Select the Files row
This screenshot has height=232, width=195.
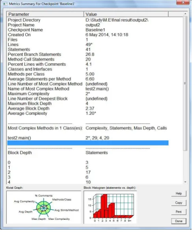click(x=88, y=40)
